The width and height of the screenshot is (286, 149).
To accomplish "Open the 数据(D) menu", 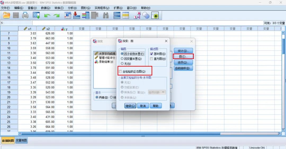I will point(46,8).
